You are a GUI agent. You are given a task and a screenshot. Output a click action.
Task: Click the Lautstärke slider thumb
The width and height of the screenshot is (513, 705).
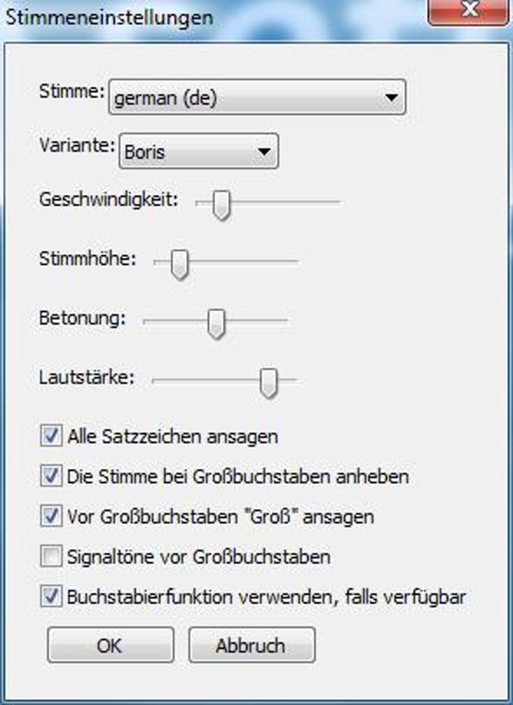point(269,383)
